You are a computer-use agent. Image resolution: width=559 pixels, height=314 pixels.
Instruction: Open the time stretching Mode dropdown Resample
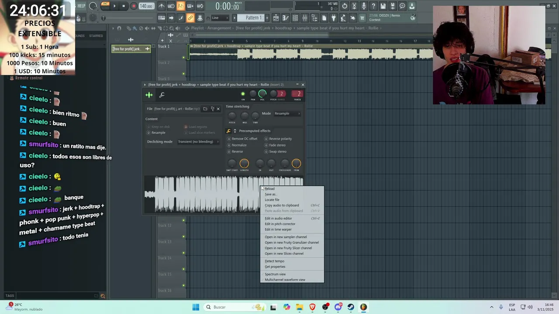click(x=287, y=113)
